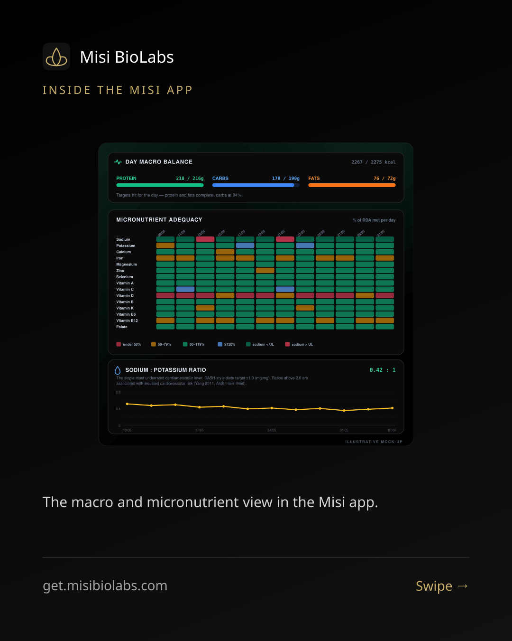The width and height of the screenshot is (512, 641).
Task: Click the '76 / 72g' fats value
Action: 384,179
